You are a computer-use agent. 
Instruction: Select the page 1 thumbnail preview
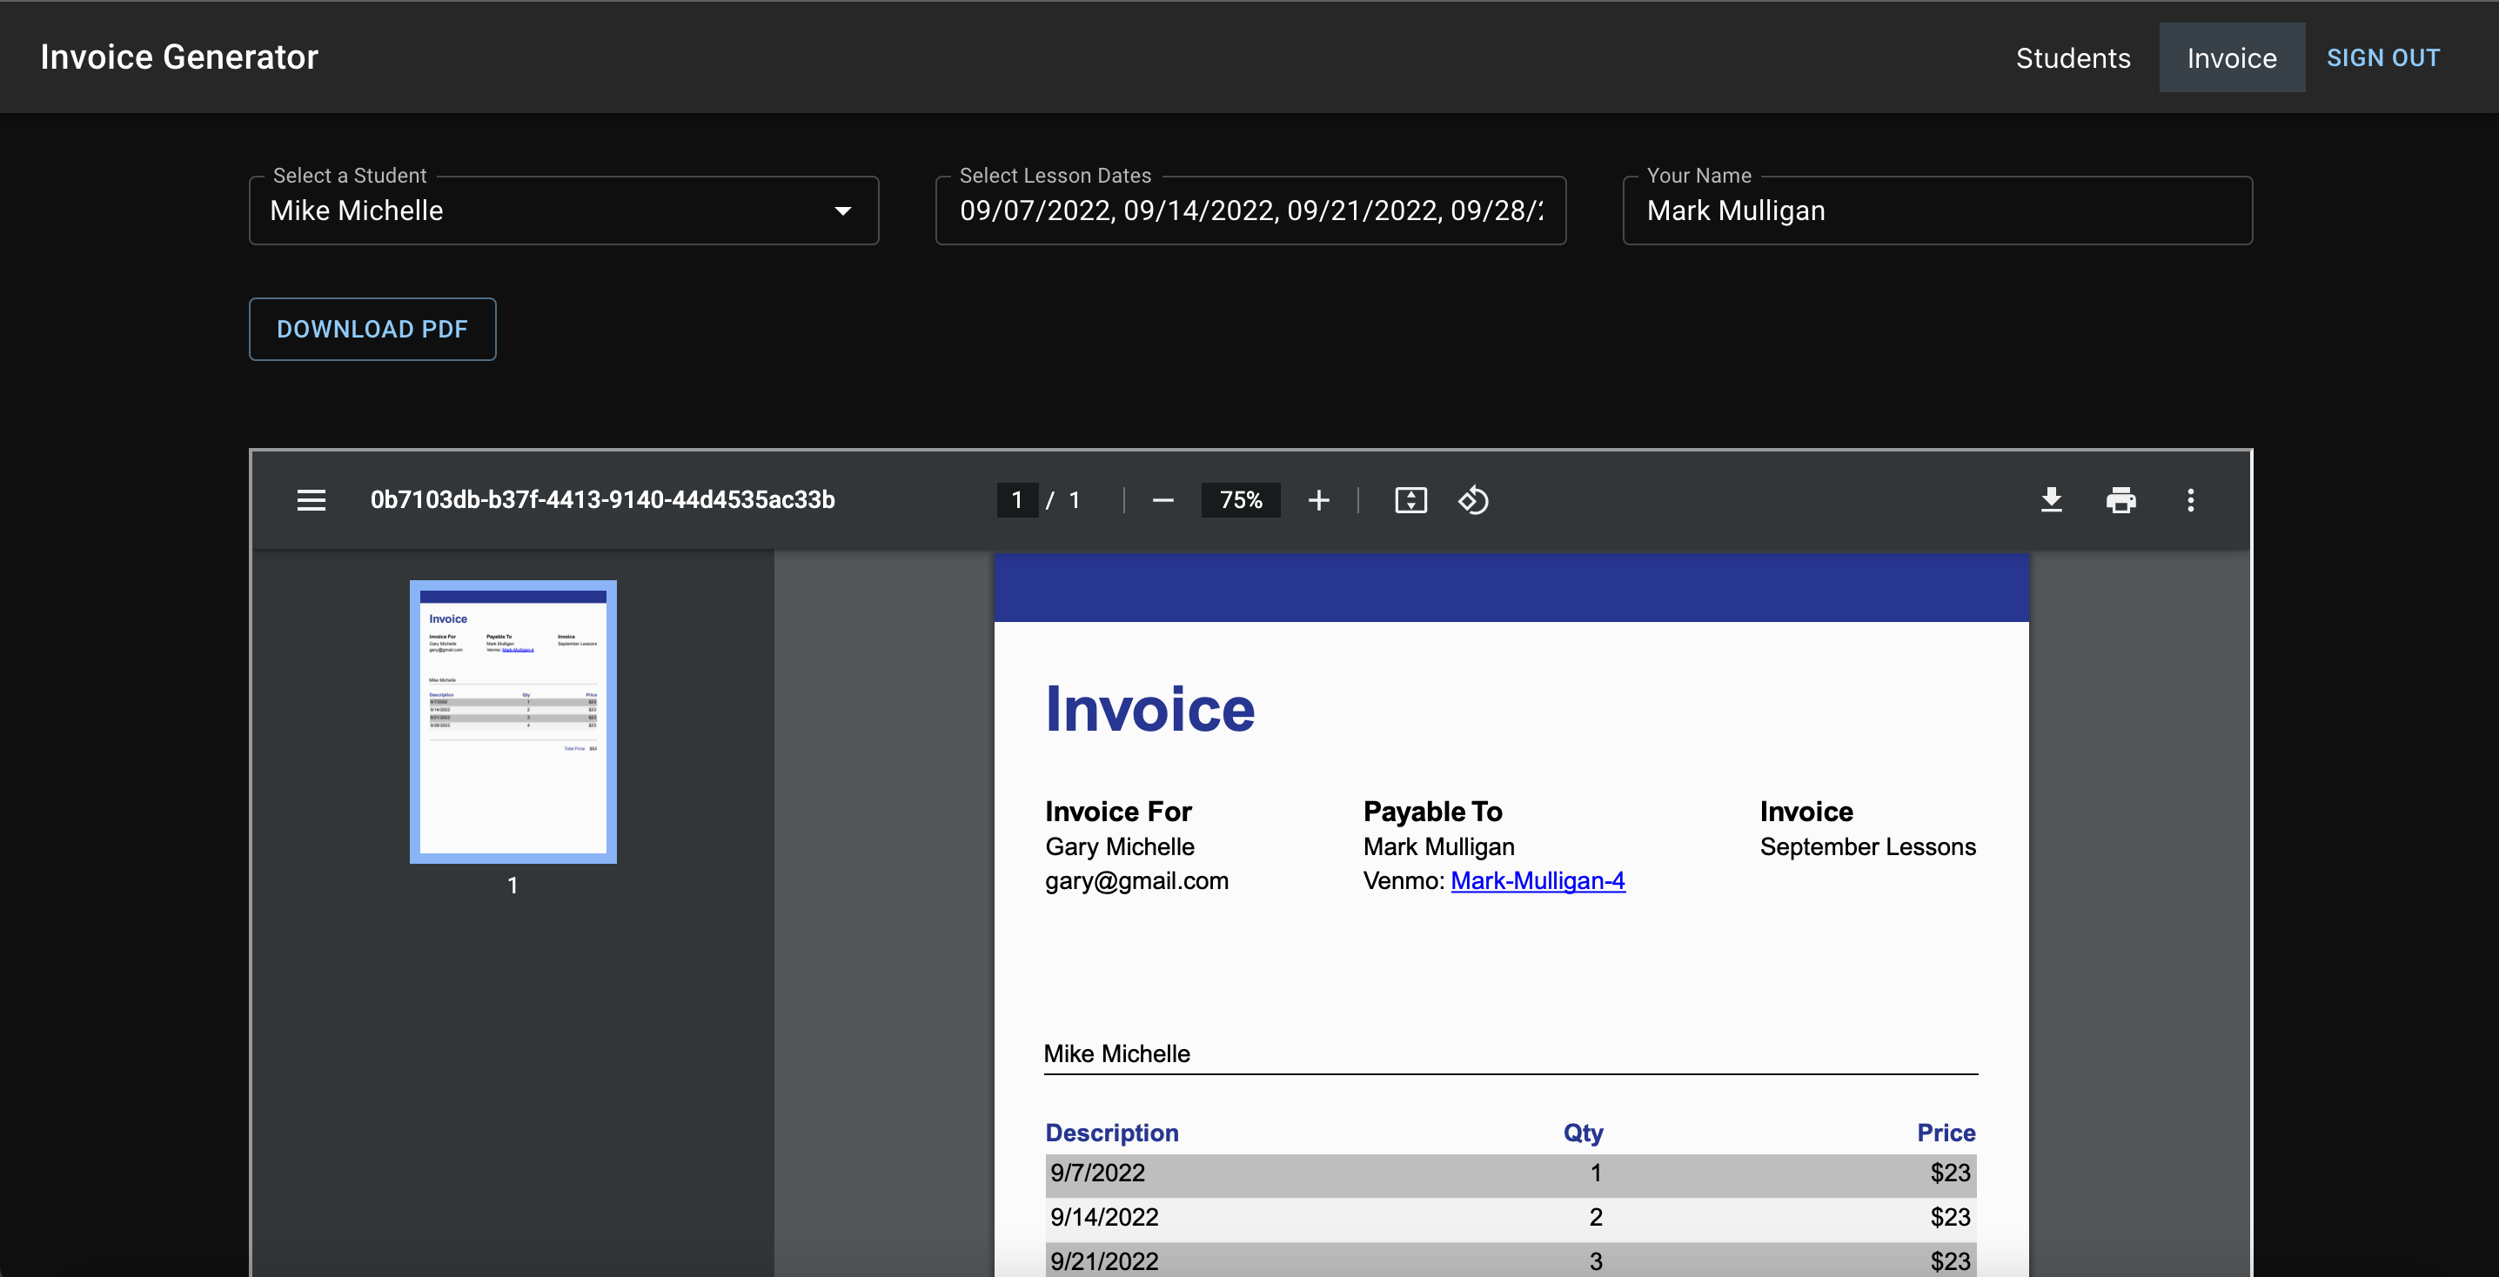[x=513, y=721]
